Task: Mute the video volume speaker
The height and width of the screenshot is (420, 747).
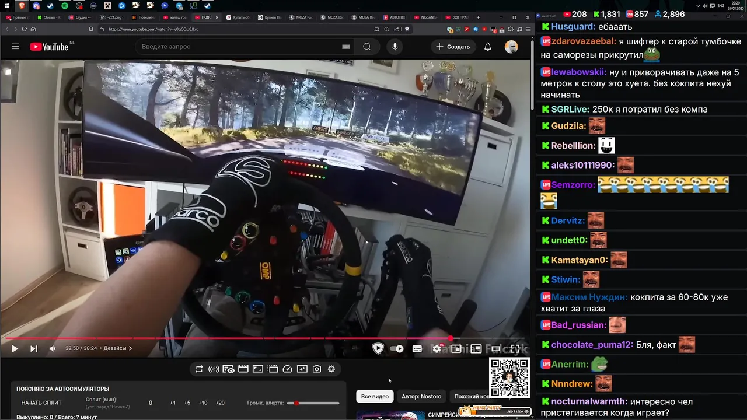Action: click(x=53, y=348)
